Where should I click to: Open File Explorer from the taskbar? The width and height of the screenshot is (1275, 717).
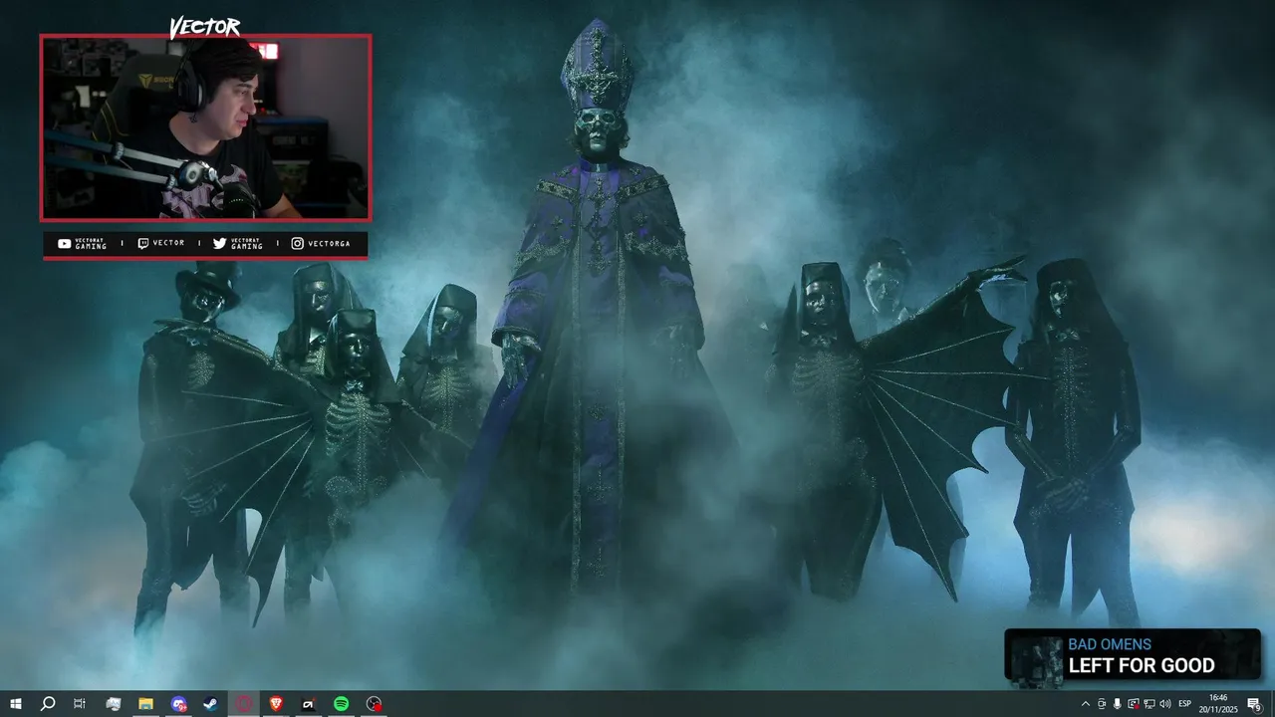pyautogui.click(x=145, y=704)
